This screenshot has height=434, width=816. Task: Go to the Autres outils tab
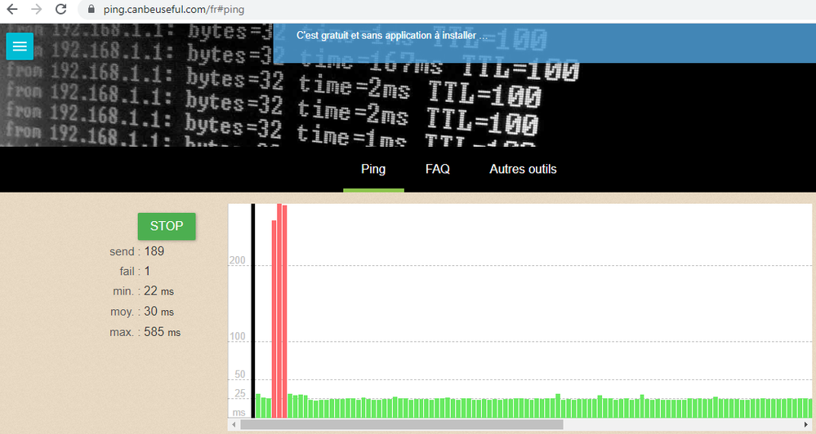[x=523, y=170]
